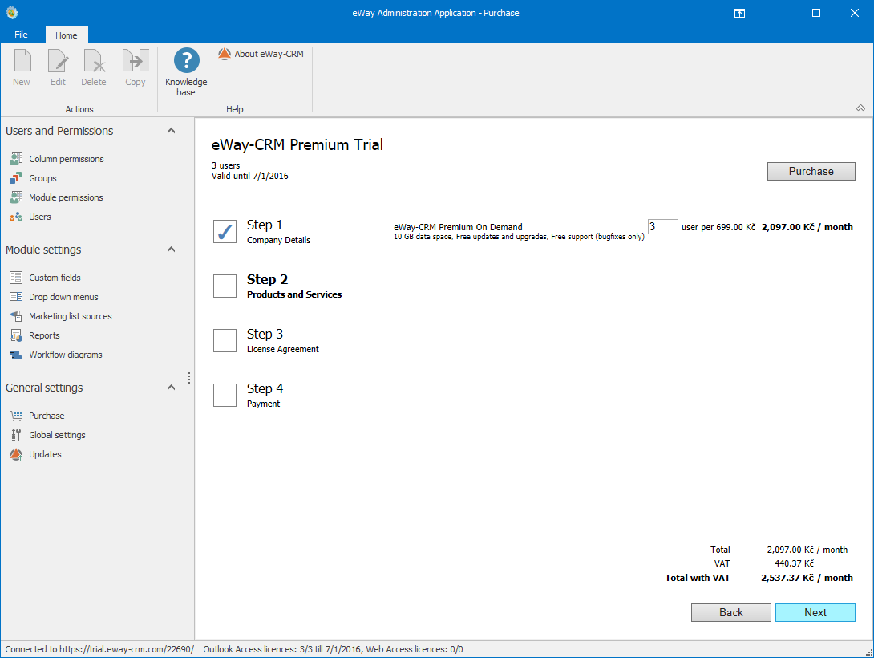Click the 'eWay-CRM Premium On Demand' product name
This screenshot has height=658, width=874.
[458, 227]
